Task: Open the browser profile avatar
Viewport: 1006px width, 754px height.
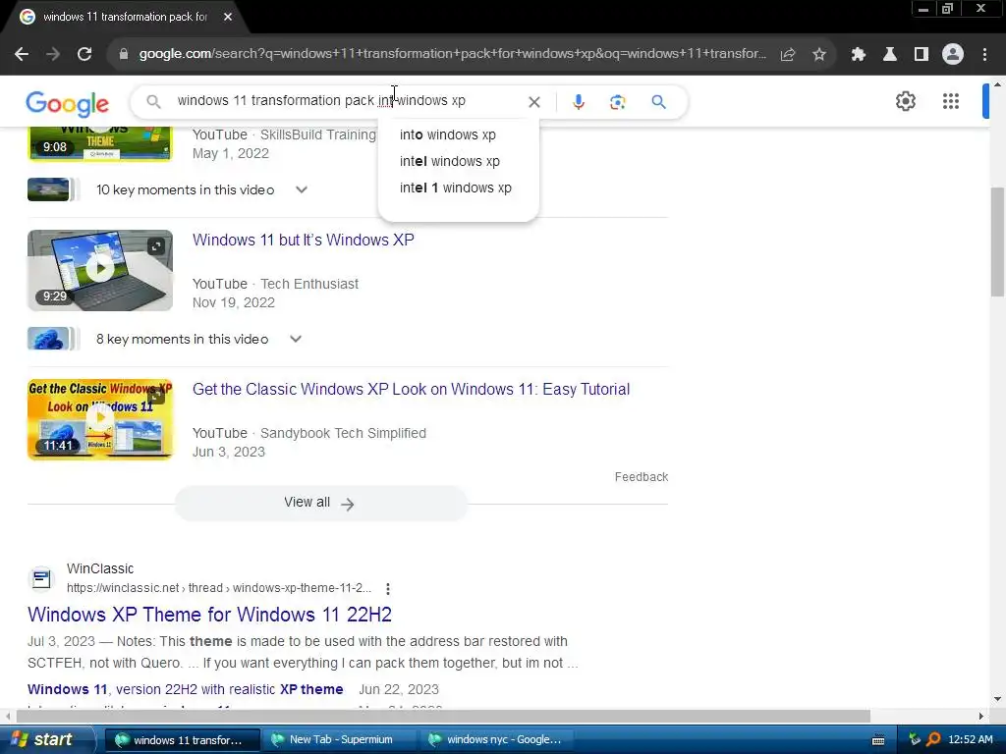Action: (x=953, y=55)
